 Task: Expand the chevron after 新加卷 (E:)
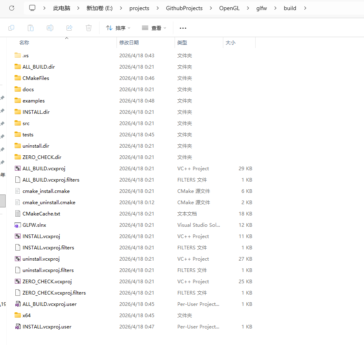(121, 8)
